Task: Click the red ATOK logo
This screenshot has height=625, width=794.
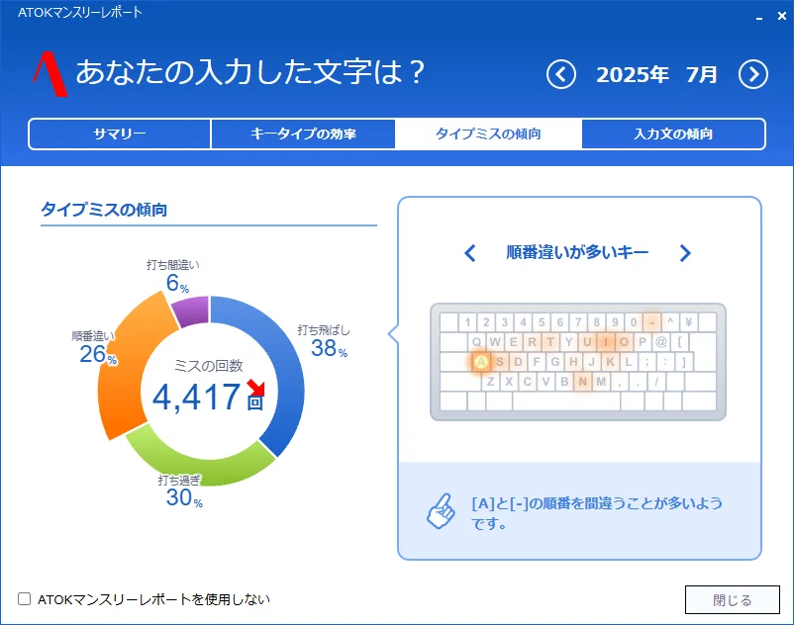Action: pos(50,73)
